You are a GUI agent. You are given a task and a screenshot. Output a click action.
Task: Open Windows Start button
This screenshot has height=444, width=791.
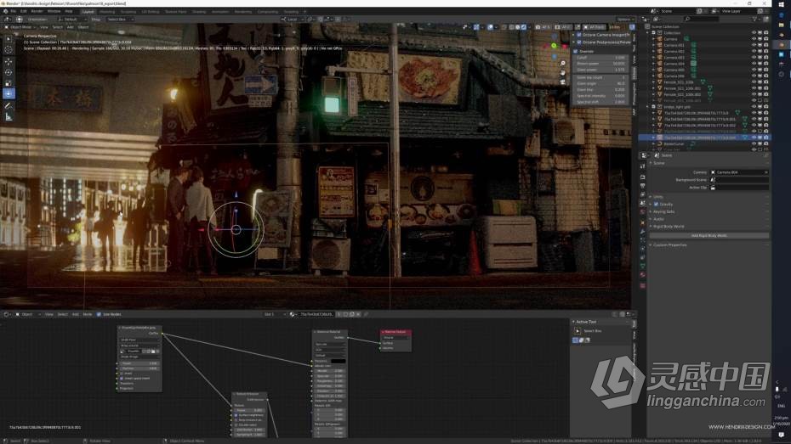pyautogui.click(x=781, y=3)
